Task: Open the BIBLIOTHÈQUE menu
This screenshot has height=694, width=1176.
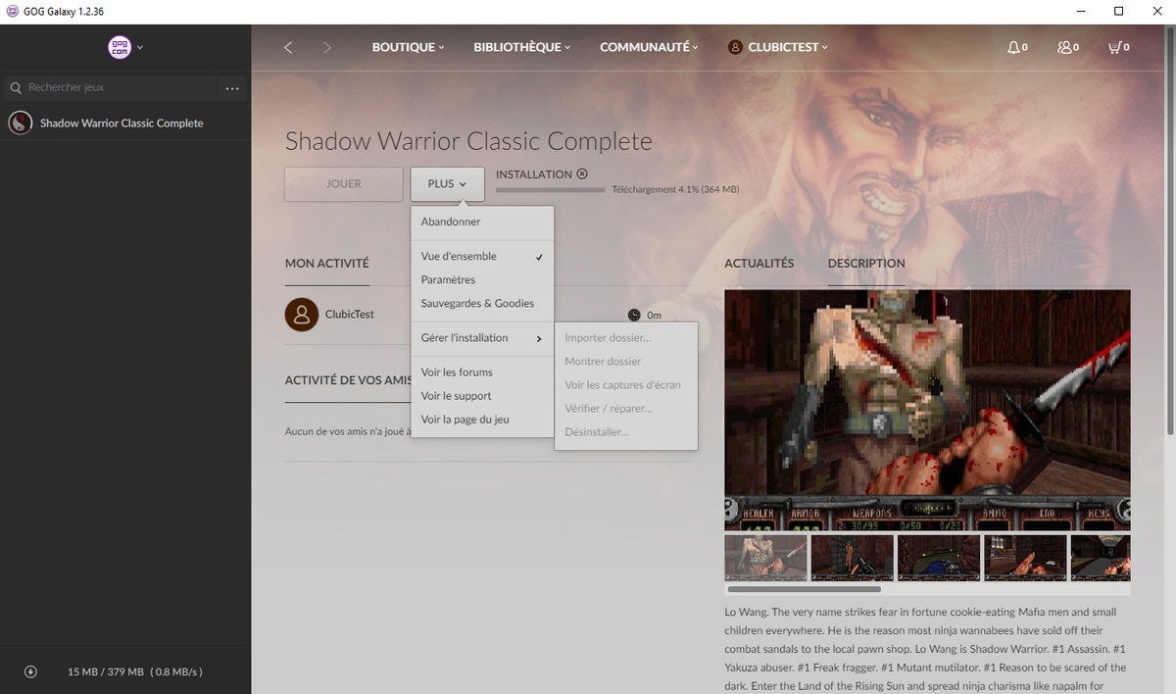Action: coord(521,47)
